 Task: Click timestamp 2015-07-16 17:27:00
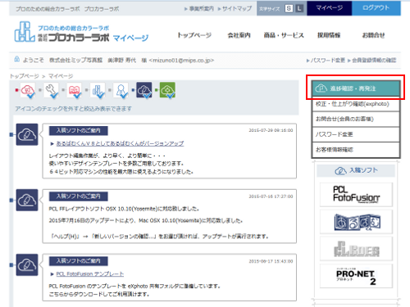click(271, 196)
